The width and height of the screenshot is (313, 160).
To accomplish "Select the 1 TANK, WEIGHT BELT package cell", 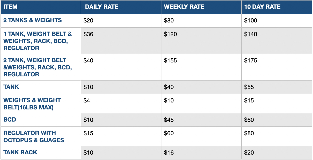I will pyautogui.click(x=38, y=41).
